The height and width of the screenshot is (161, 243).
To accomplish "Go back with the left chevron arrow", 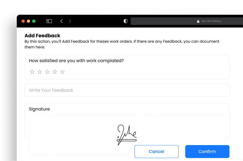I will point(62,21).
